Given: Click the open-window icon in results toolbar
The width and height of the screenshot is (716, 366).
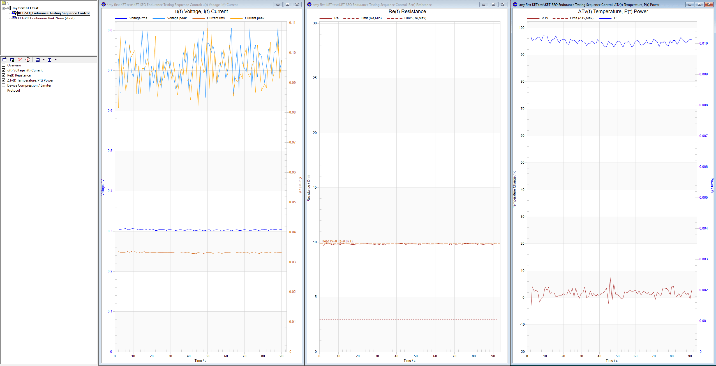Looking at the screenshot, I should point(5,60).
